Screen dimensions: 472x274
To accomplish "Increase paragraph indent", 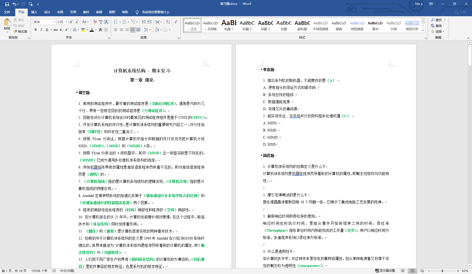I will click(149, 22).
